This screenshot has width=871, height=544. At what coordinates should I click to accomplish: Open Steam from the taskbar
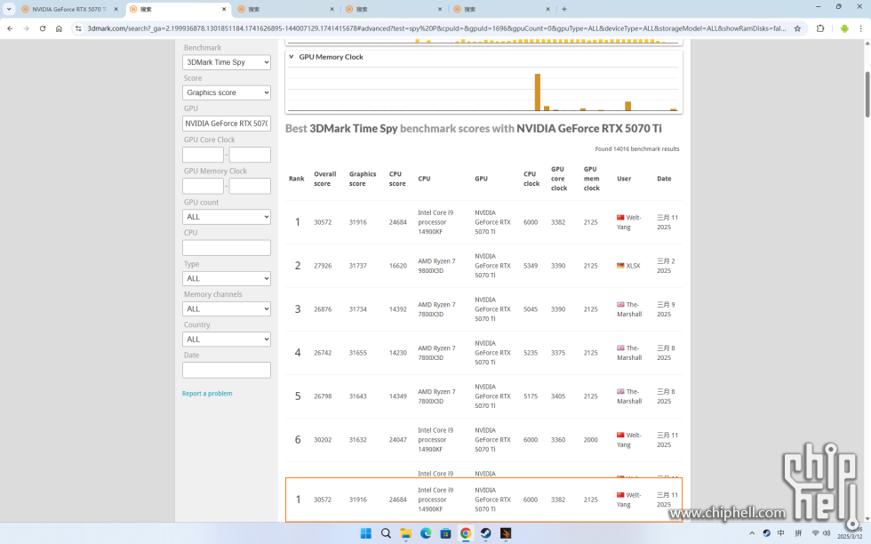[x=485, y=533]
